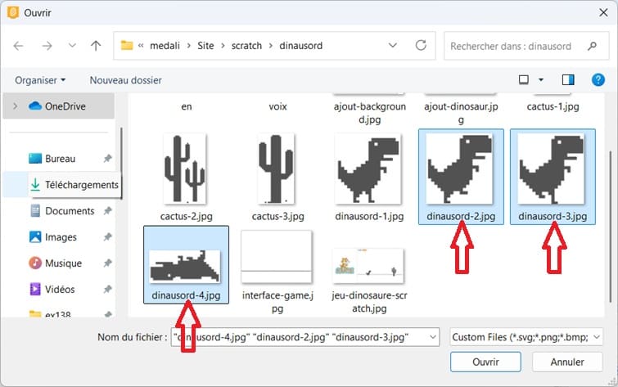Select the cactus-3.jpg thumbnail

pyautogui.click(x=276, y=169)
